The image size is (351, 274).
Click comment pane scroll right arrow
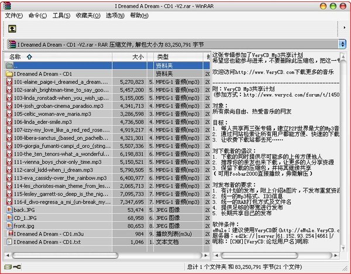click(x=335, y=255)
